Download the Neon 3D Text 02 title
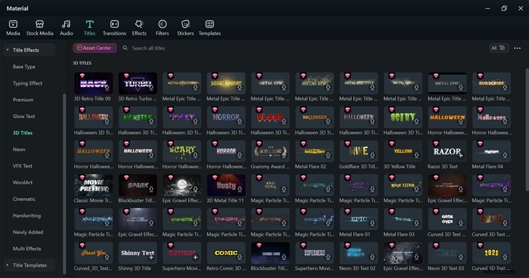Screen dimensions: 529x278 [372, 257]
